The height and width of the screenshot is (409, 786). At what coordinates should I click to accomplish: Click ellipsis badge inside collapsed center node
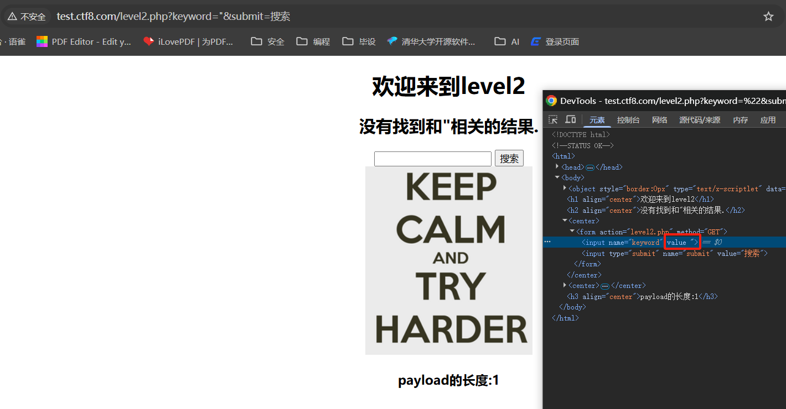(x=605, y=286)
